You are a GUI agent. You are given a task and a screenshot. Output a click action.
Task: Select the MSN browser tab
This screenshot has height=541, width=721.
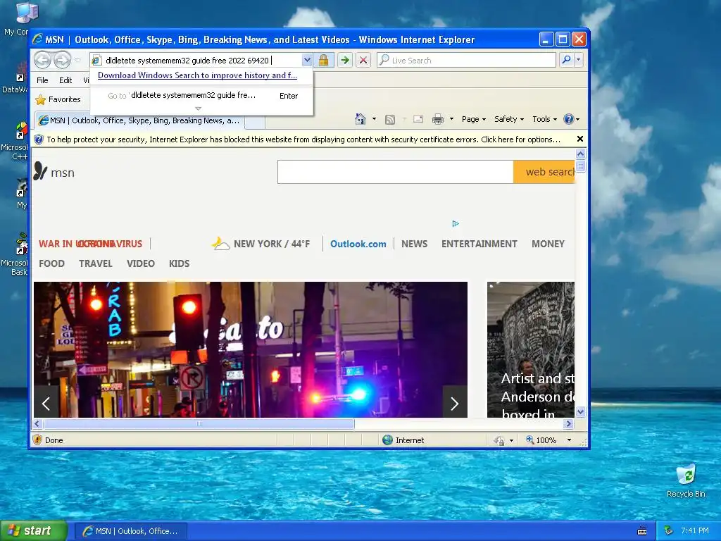point(140,120)
